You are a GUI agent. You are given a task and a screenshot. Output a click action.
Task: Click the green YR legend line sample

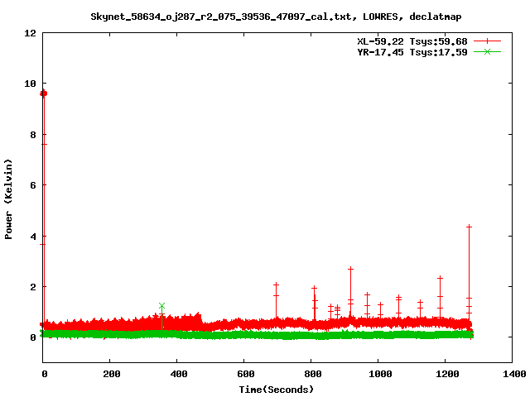(487, 52)
